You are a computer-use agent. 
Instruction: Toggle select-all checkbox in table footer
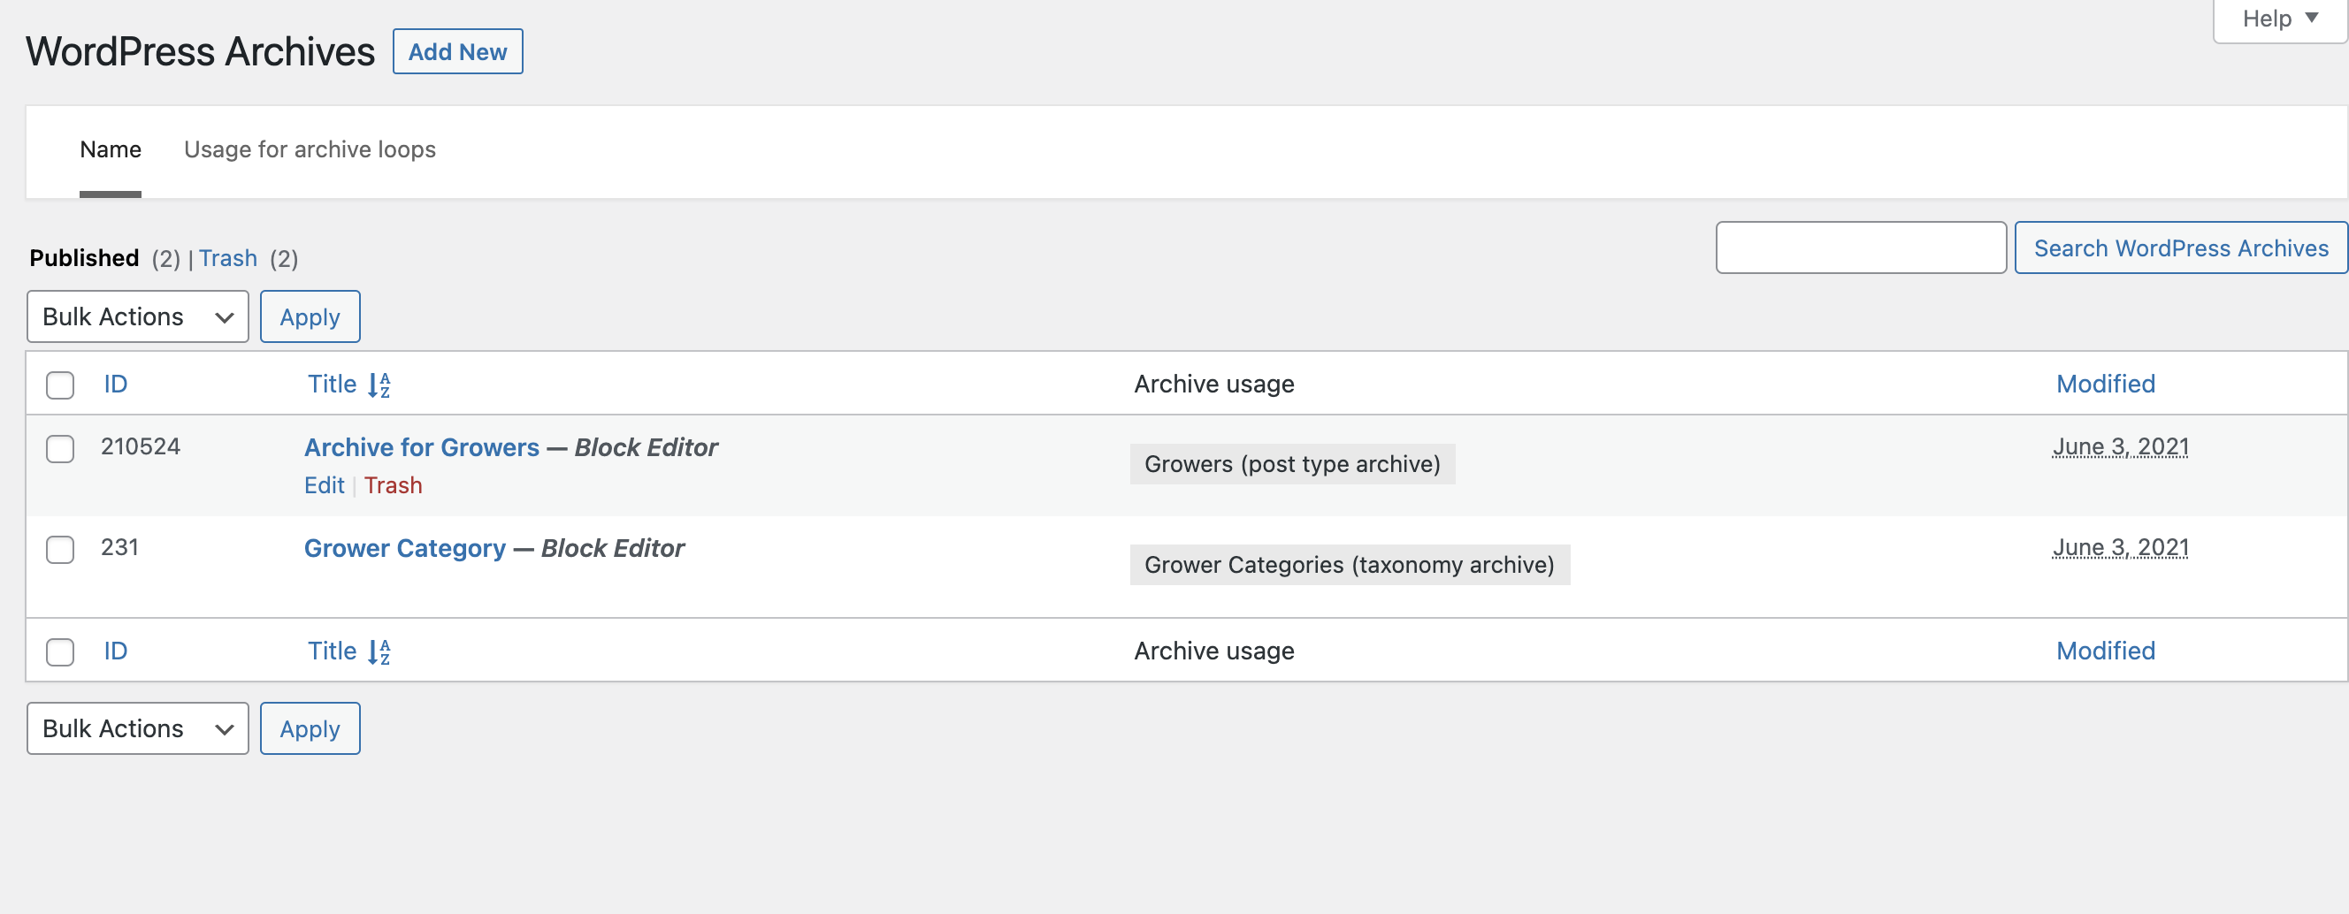(60, 652)
